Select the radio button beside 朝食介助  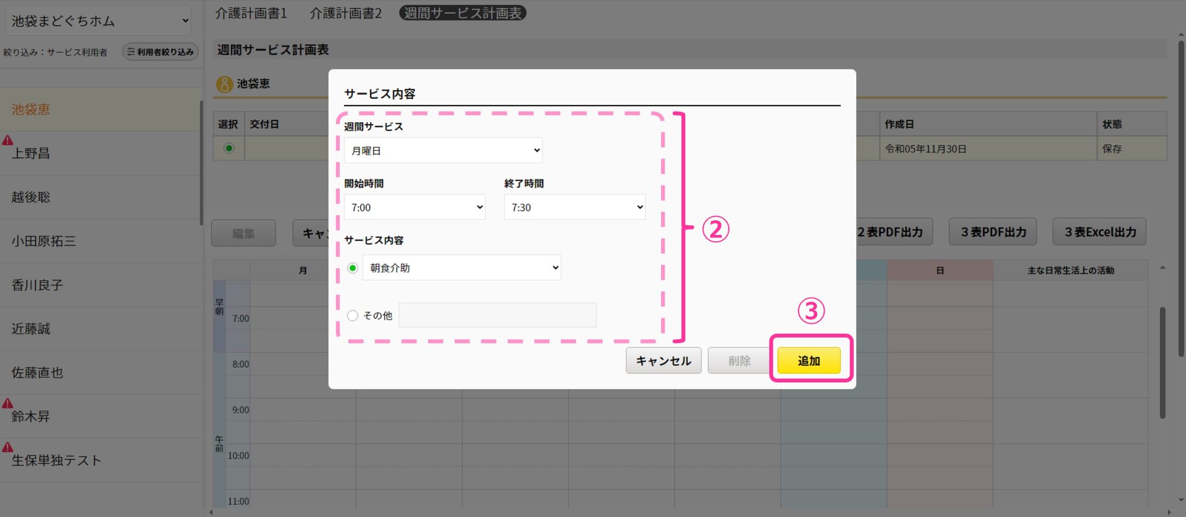[353, 268]
